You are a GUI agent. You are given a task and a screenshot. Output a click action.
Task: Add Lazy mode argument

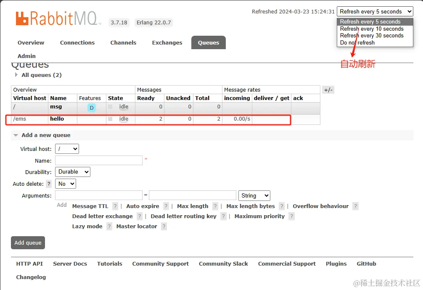click(x=87, y=227)
